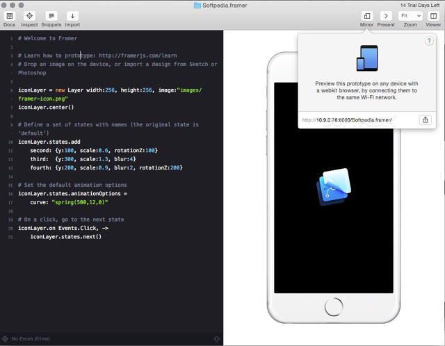The image size is (445, 346).
Task: Click the '# Welcome to Framer' comment line
Action: click(48, 38)
